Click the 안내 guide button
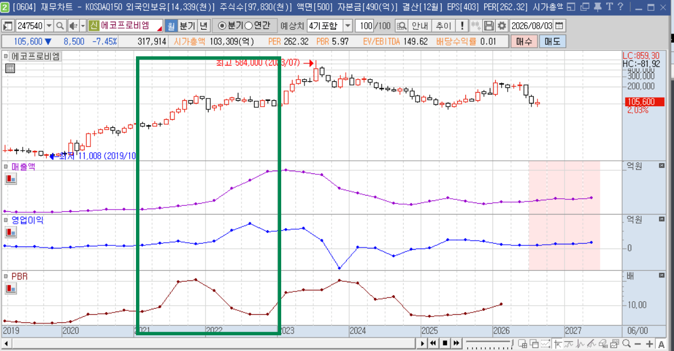This screenshot has height=351, width=674. coord(420,26)
